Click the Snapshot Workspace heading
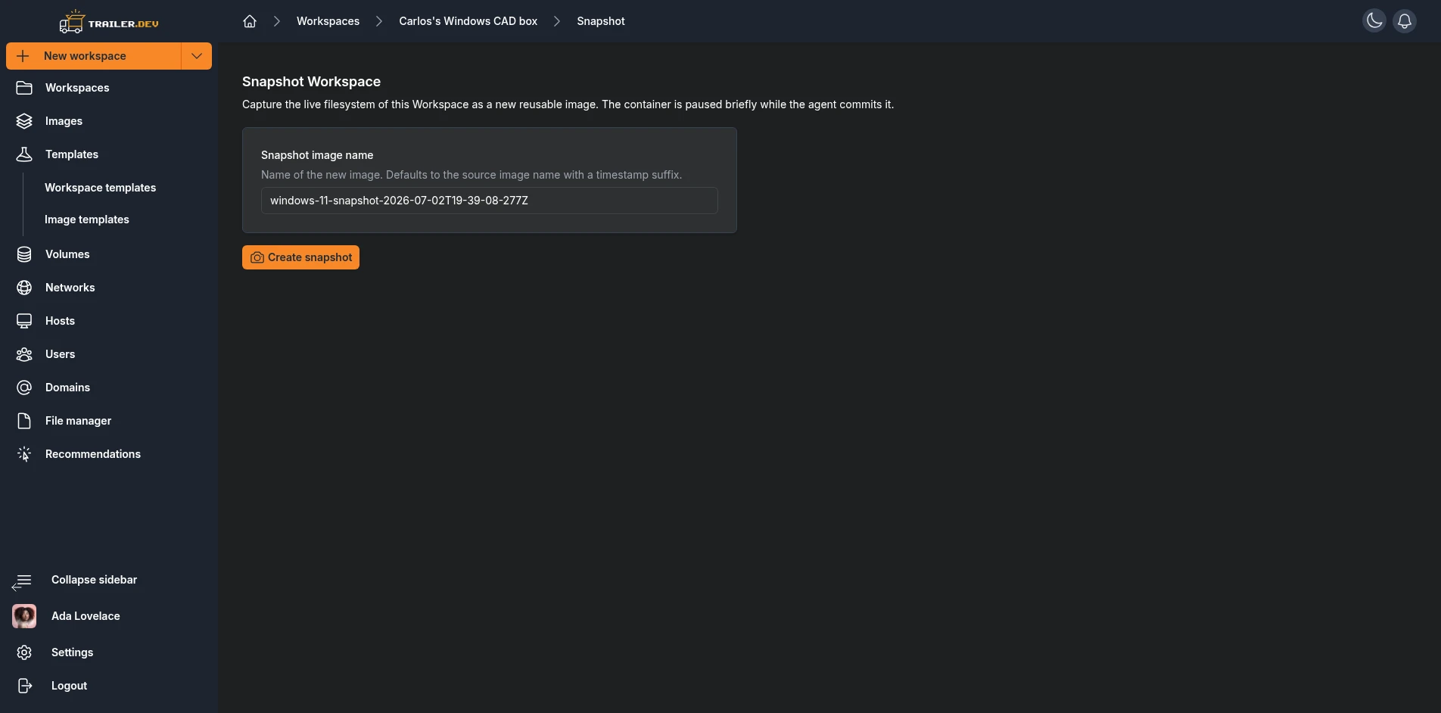Image resolution: width=1441 pixels, height=713 pixels. [311, 82]
